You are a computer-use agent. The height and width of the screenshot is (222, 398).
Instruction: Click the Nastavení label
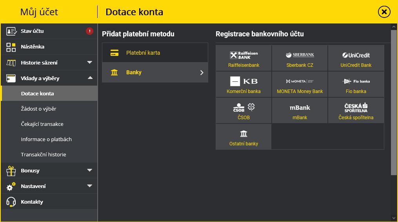pos(33,186)
